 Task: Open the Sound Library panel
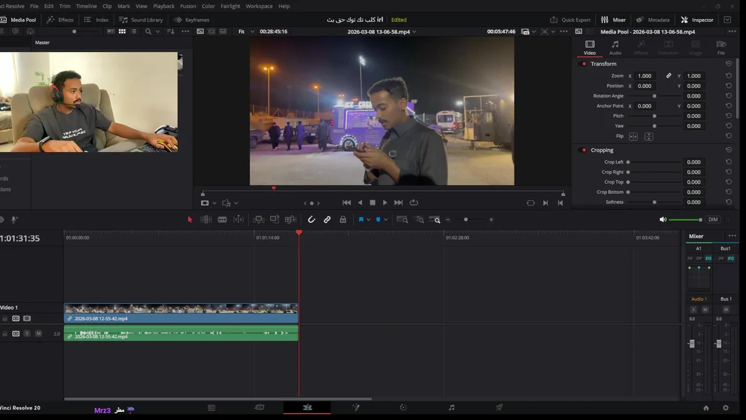[141, 20]
